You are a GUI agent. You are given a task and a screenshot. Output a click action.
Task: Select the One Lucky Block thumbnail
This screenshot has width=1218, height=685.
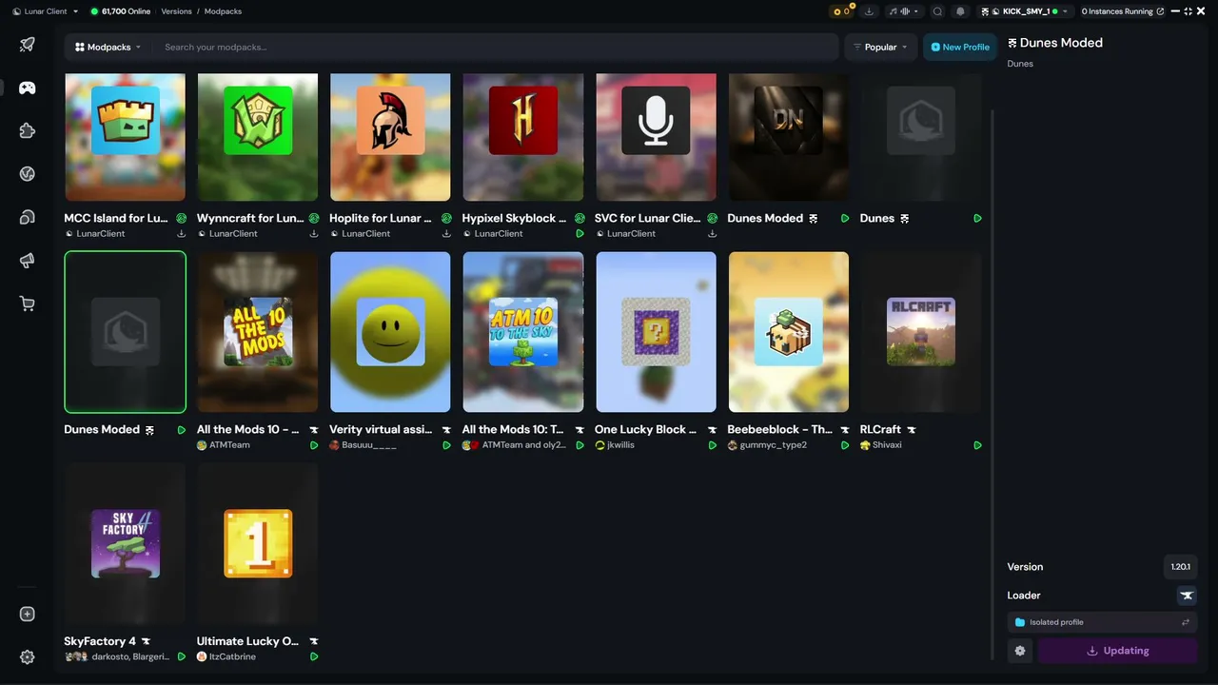click(x=656, y=332)
